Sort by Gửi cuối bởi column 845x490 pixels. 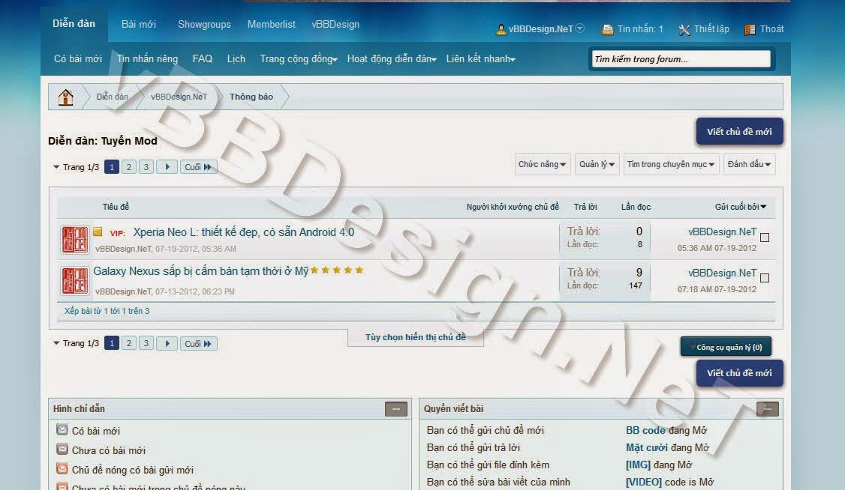tap(741, 207)
